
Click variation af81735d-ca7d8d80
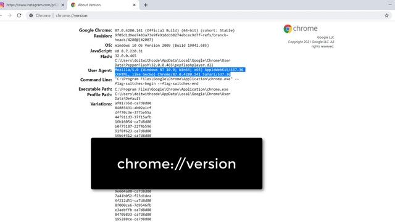coord(133,103)
